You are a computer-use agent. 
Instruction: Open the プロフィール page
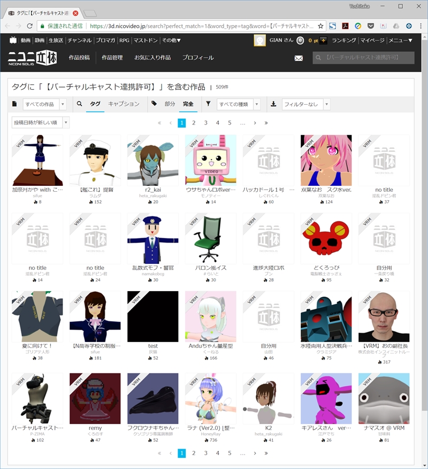(x=198, y=58)
